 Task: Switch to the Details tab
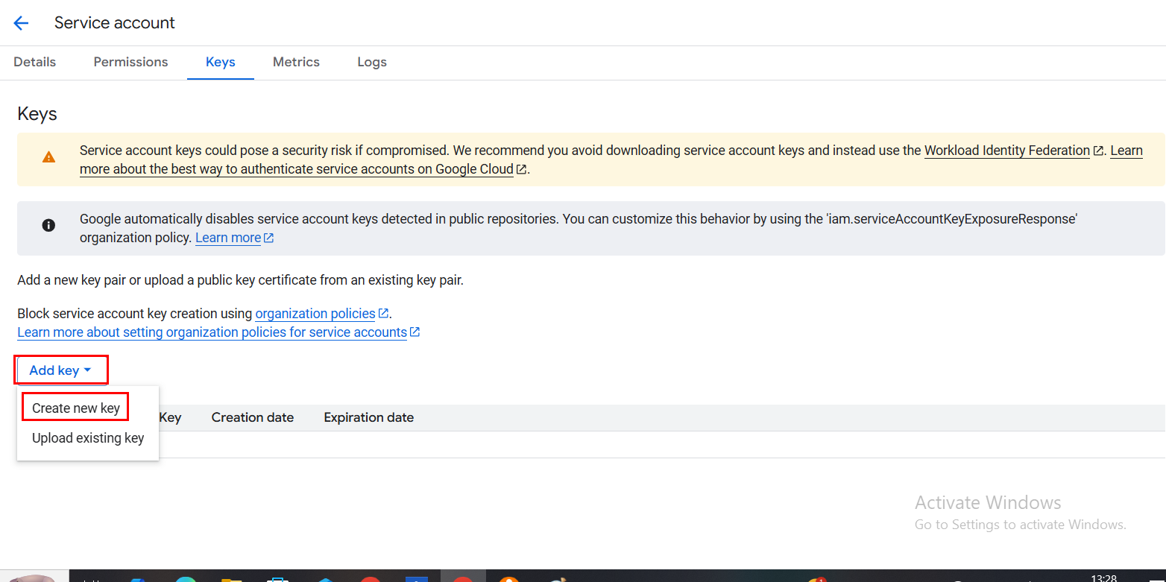pos(34,62)
